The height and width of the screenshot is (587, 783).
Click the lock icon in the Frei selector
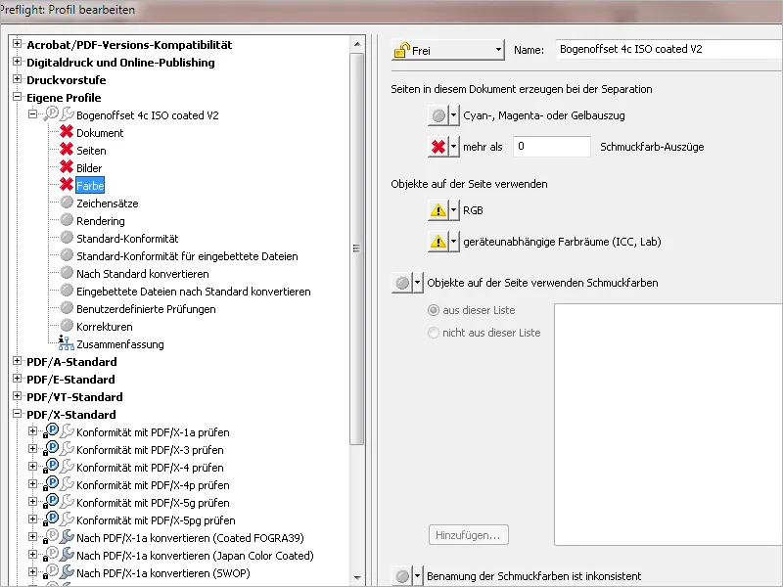tap(401, 48)
